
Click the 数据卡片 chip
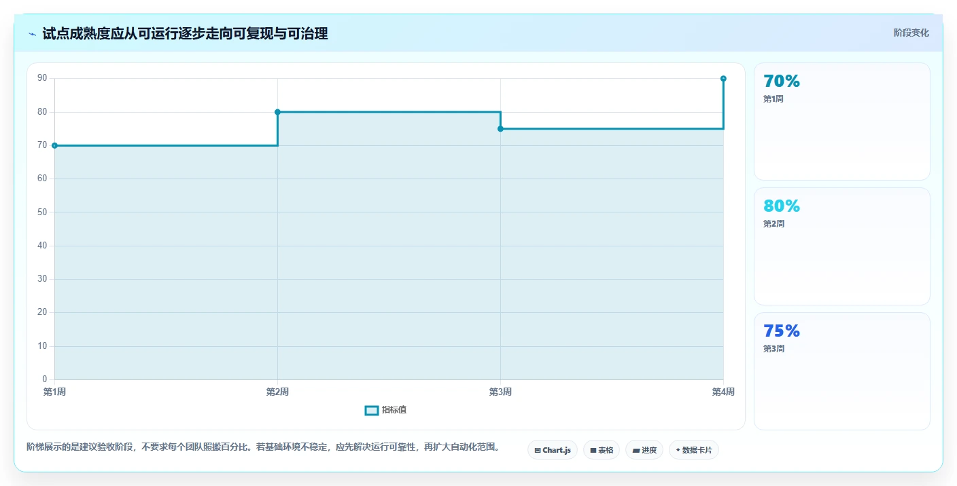[694, 450]
